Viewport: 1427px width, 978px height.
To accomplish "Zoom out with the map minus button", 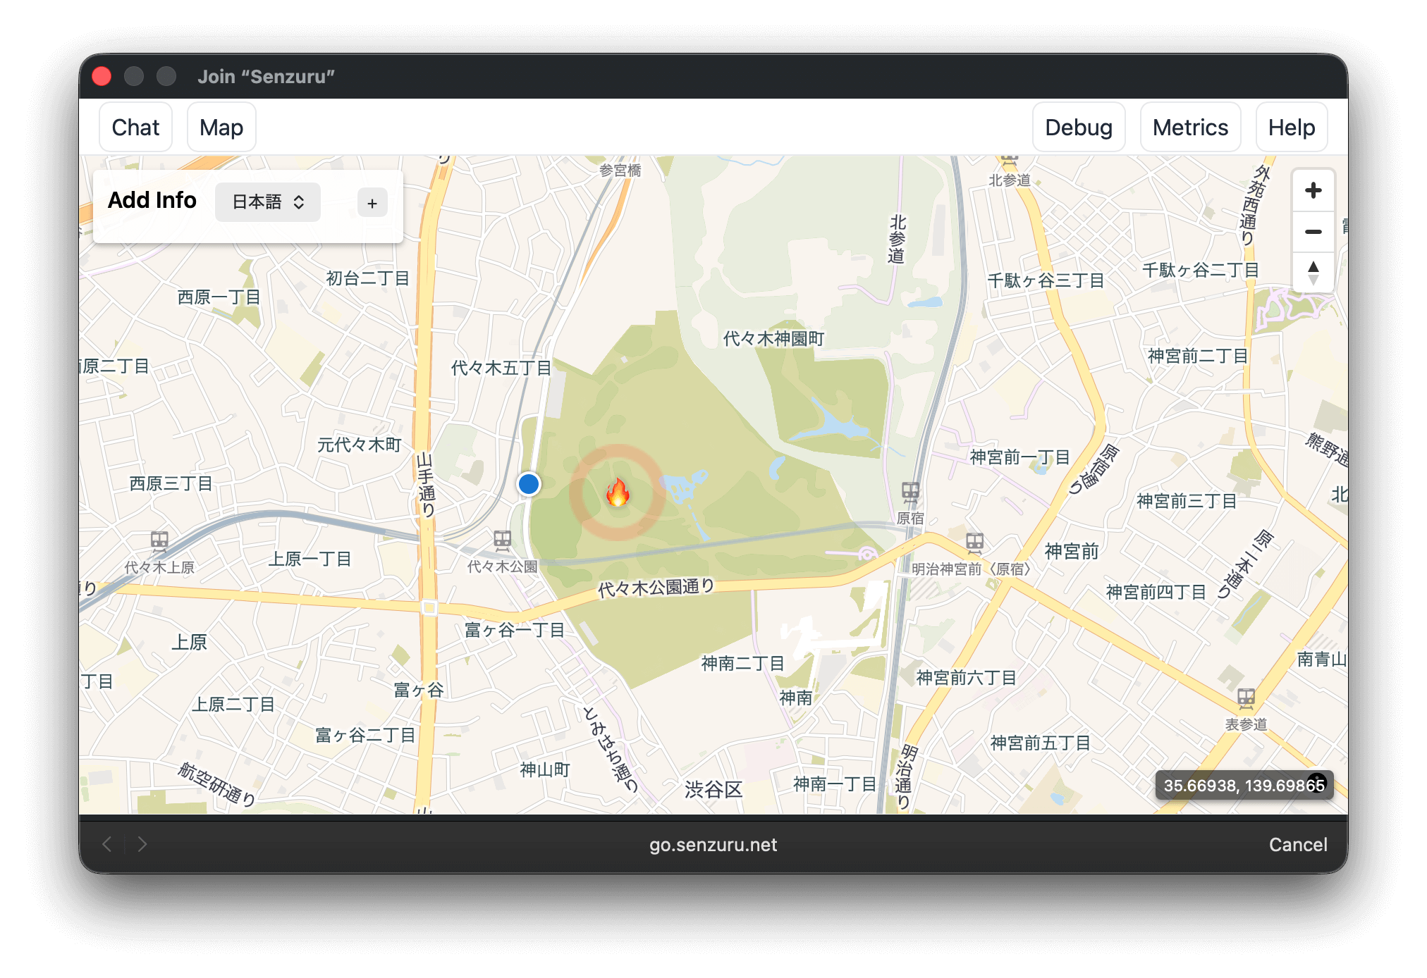I will pos(1313,232).
